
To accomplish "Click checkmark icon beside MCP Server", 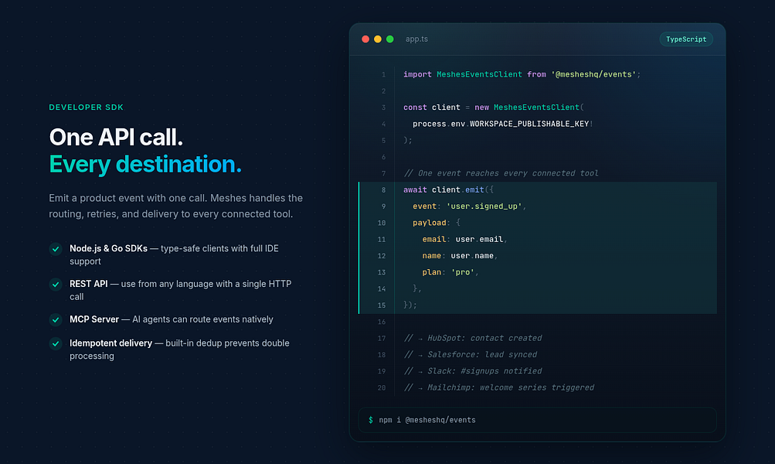I will 56,319.
